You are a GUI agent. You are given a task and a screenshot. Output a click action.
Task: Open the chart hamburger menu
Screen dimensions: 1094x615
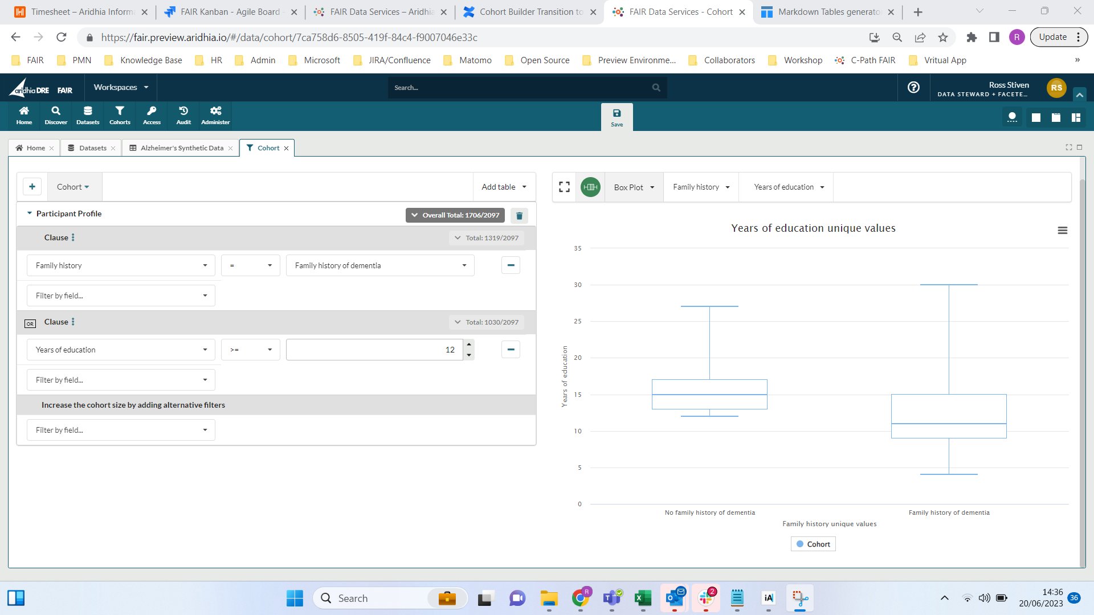tap(1062, 231)
